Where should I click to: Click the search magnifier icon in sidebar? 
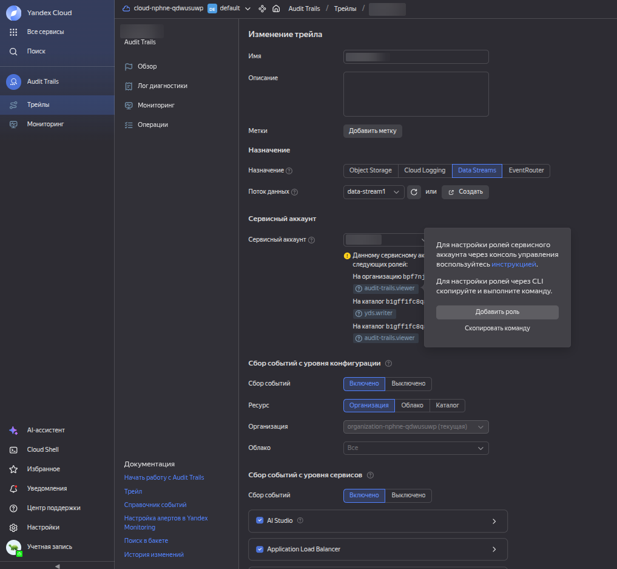(13, 52)
